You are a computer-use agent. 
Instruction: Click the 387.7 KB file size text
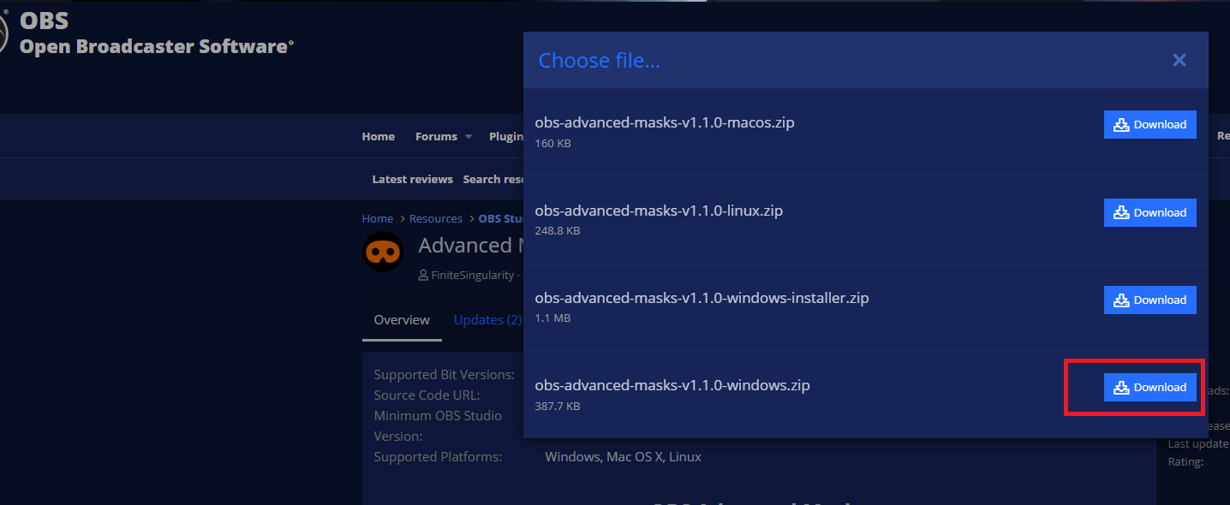click(558, 406)
